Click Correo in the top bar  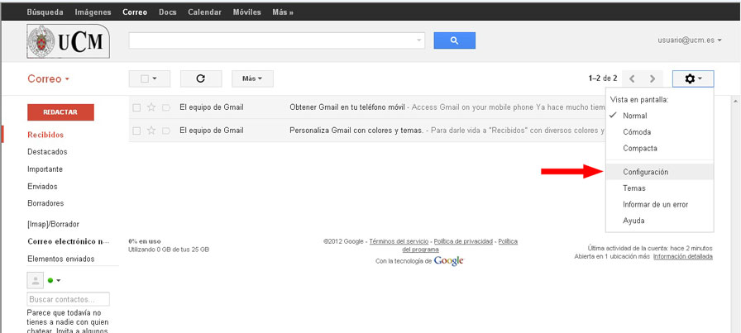coord(135,12)
